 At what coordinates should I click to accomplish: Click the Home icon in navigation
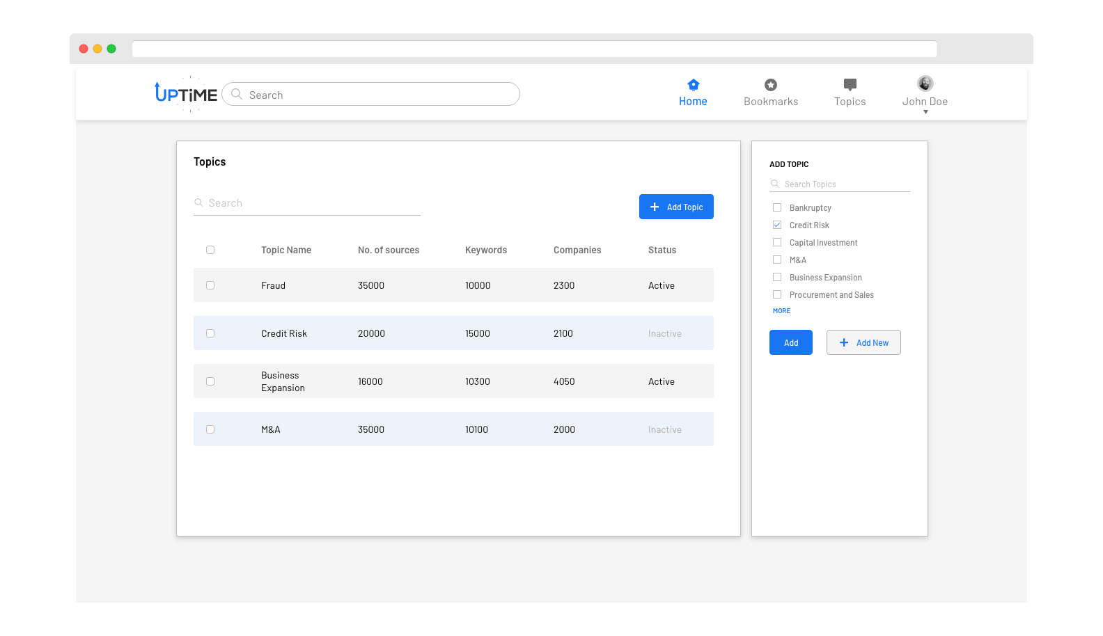pyautogui.click(x=693, y=85)
